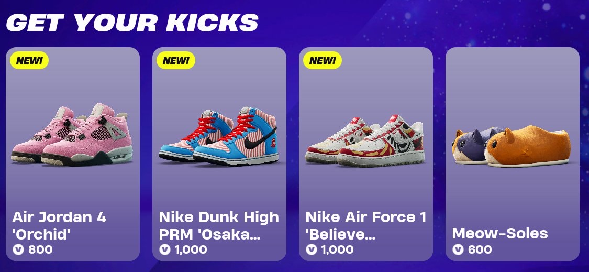Open the Meow-Soles item title
Image resolution: width=589 pixels, height=272 pixels.
click(500, 233)
